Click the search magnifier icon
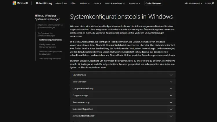The width and height of the screenshot is (217, 122). [213, 3]
